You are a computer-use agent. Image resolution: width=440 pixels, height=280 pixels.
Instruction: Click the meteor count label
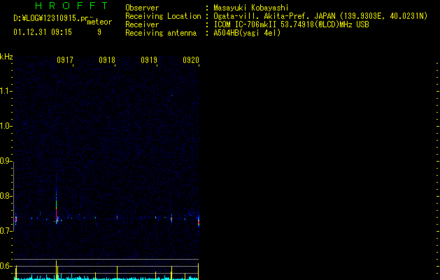coord(99,22)
